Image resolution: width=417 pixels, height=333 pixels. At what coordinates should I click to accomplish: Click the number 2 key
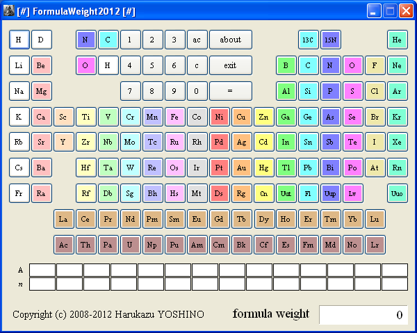point(153,40)
